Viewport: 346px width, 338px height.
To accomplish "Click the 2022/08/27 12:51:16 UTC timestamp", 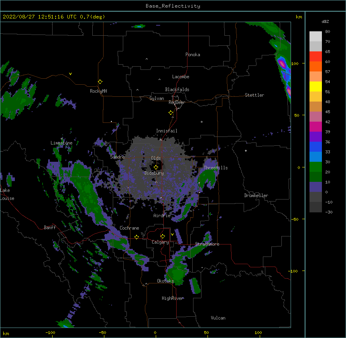I will click(40, 17).
